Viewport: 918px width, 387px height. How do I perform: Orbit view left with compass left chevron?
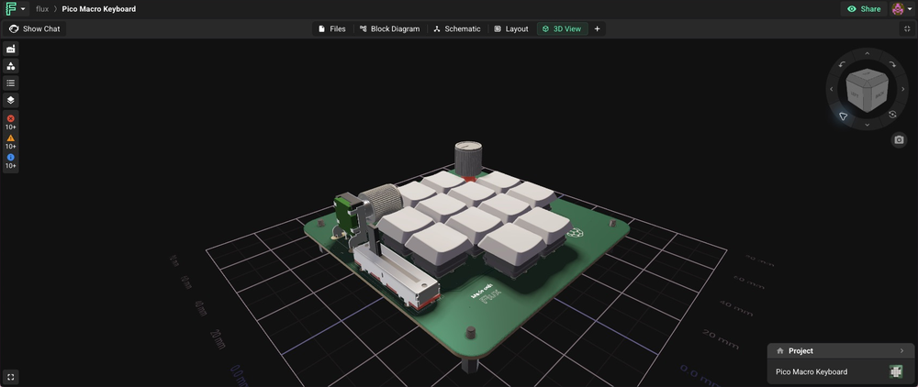click(x=832, y=90)
